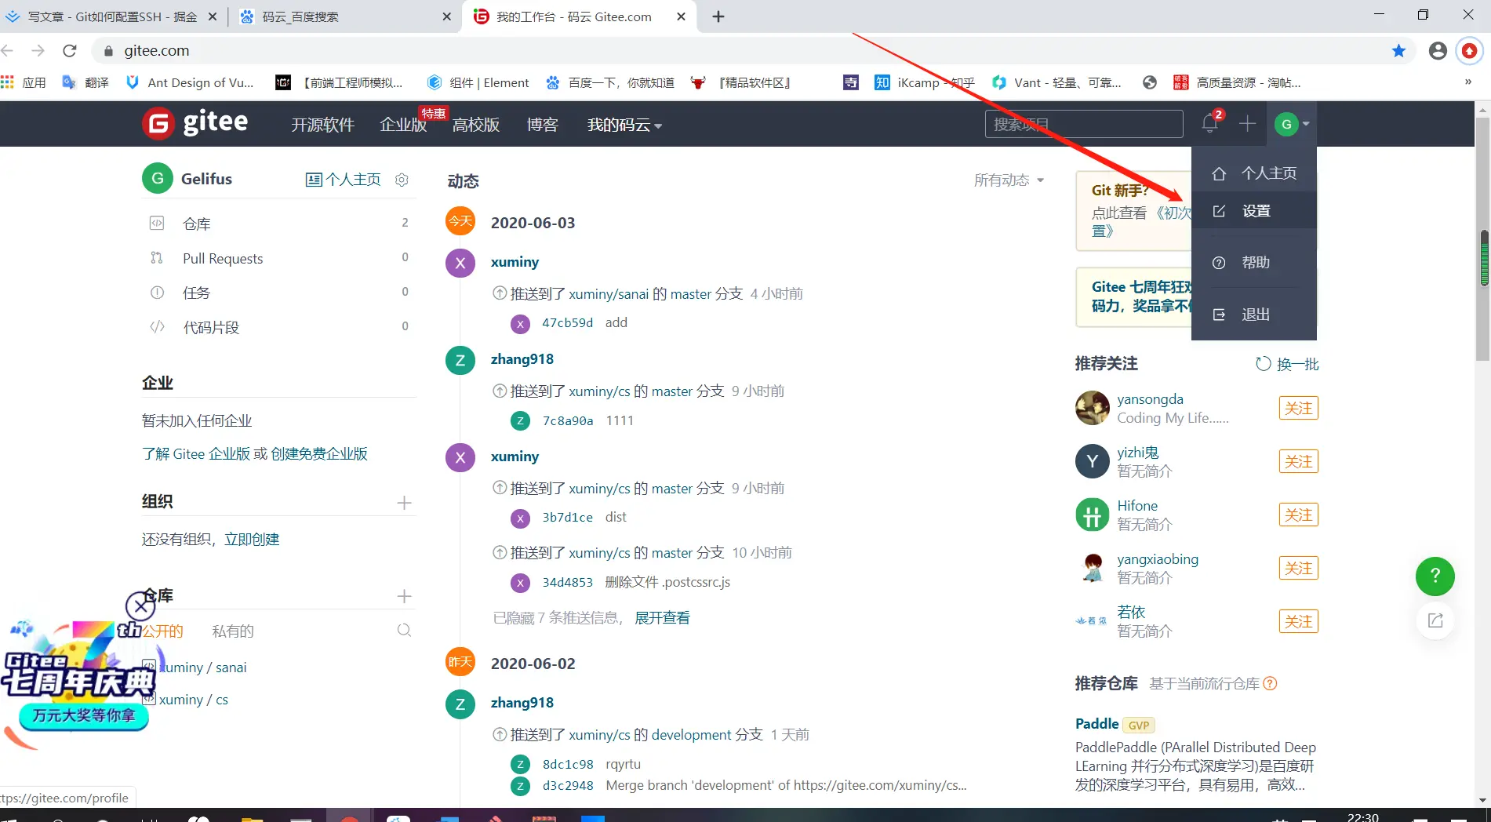The image size is (1491, 822).
Task: Open the 个人主页 link beside Gelifus
Action: pos(343,180)
